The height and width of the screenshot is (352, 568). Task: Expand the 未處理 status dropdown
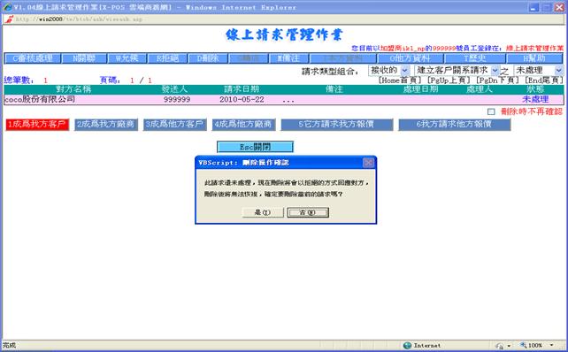pos(539,70)
